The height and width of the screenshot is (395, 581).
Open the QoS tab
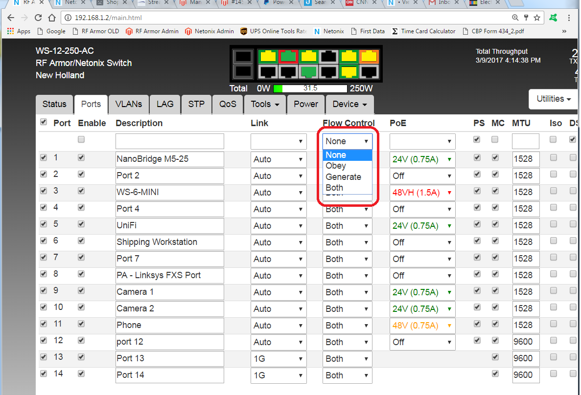(x=228, y=104)
